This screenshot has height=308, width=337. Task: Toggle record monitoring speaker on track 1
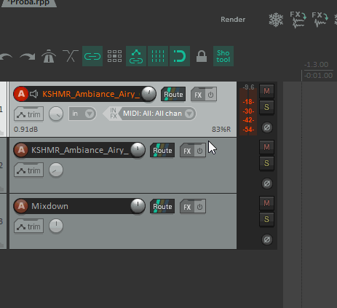coord(34,94)
